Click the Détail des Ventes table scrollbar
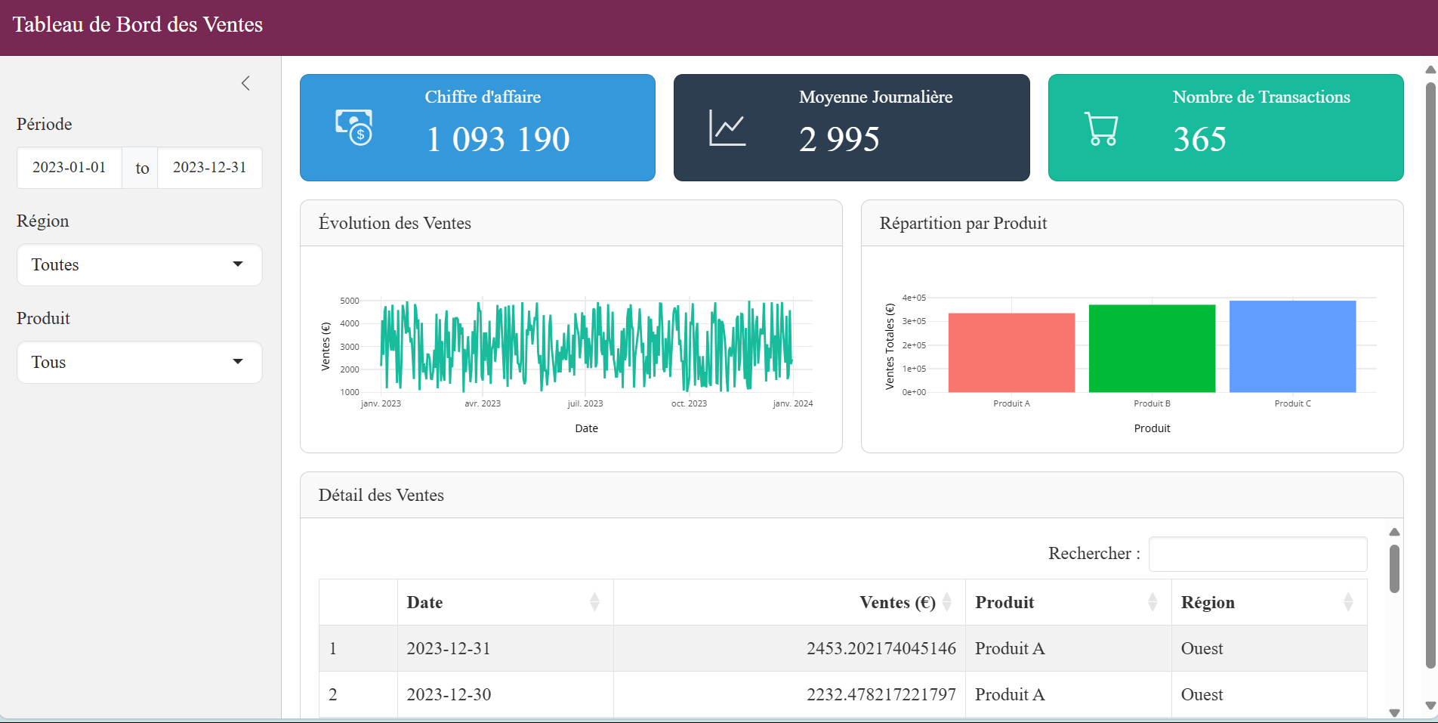Screen dimensions: 1438x723 (x=1394, y=570)
